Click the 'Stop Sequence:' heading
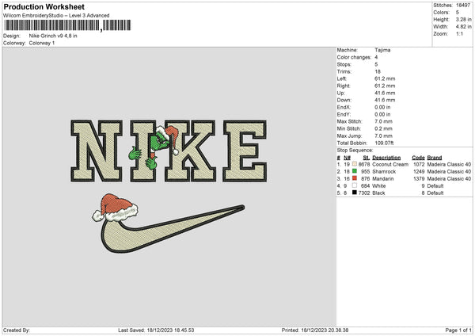This screenshot has width=475, height=336. [355, 150]
